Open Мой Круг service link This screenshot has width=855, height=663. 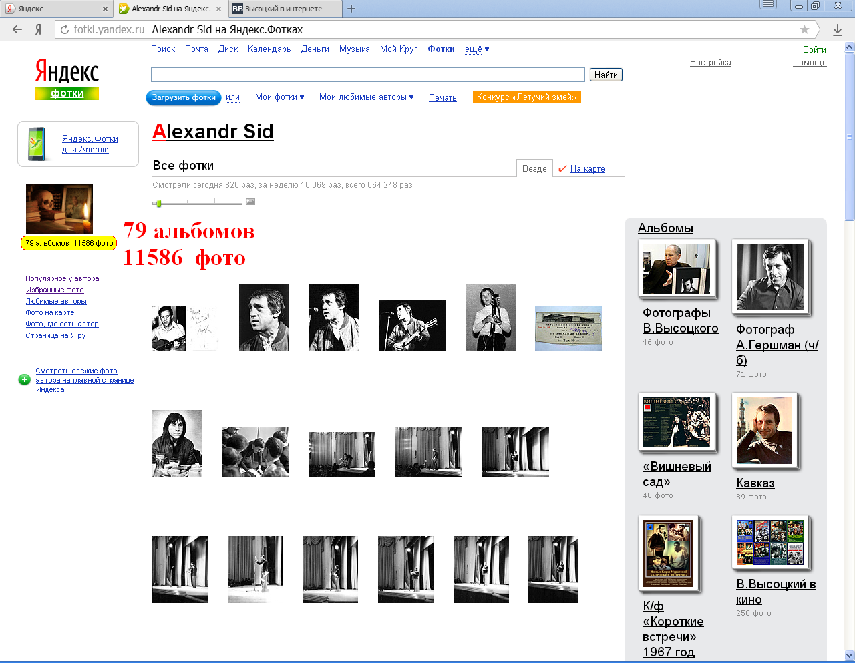click(399, 49)
